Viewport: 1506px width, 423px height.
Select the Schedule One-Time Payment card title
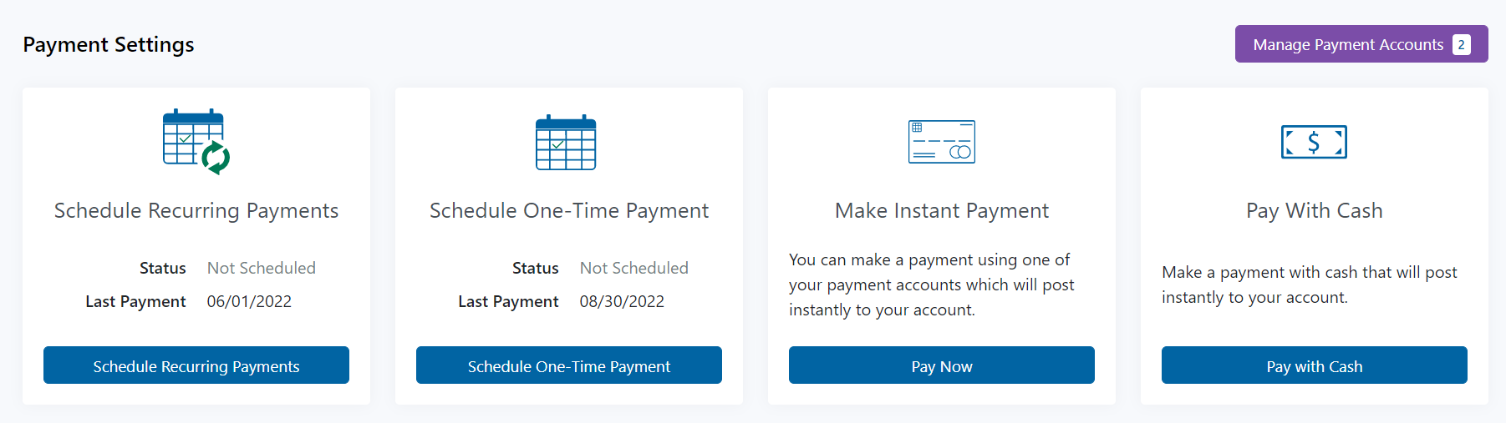click(x=569, y=210)
